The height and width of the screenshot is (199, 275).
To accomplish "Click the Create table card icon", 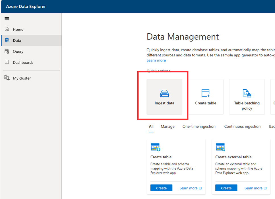I will pyautogui.click(x=155, y=147).
